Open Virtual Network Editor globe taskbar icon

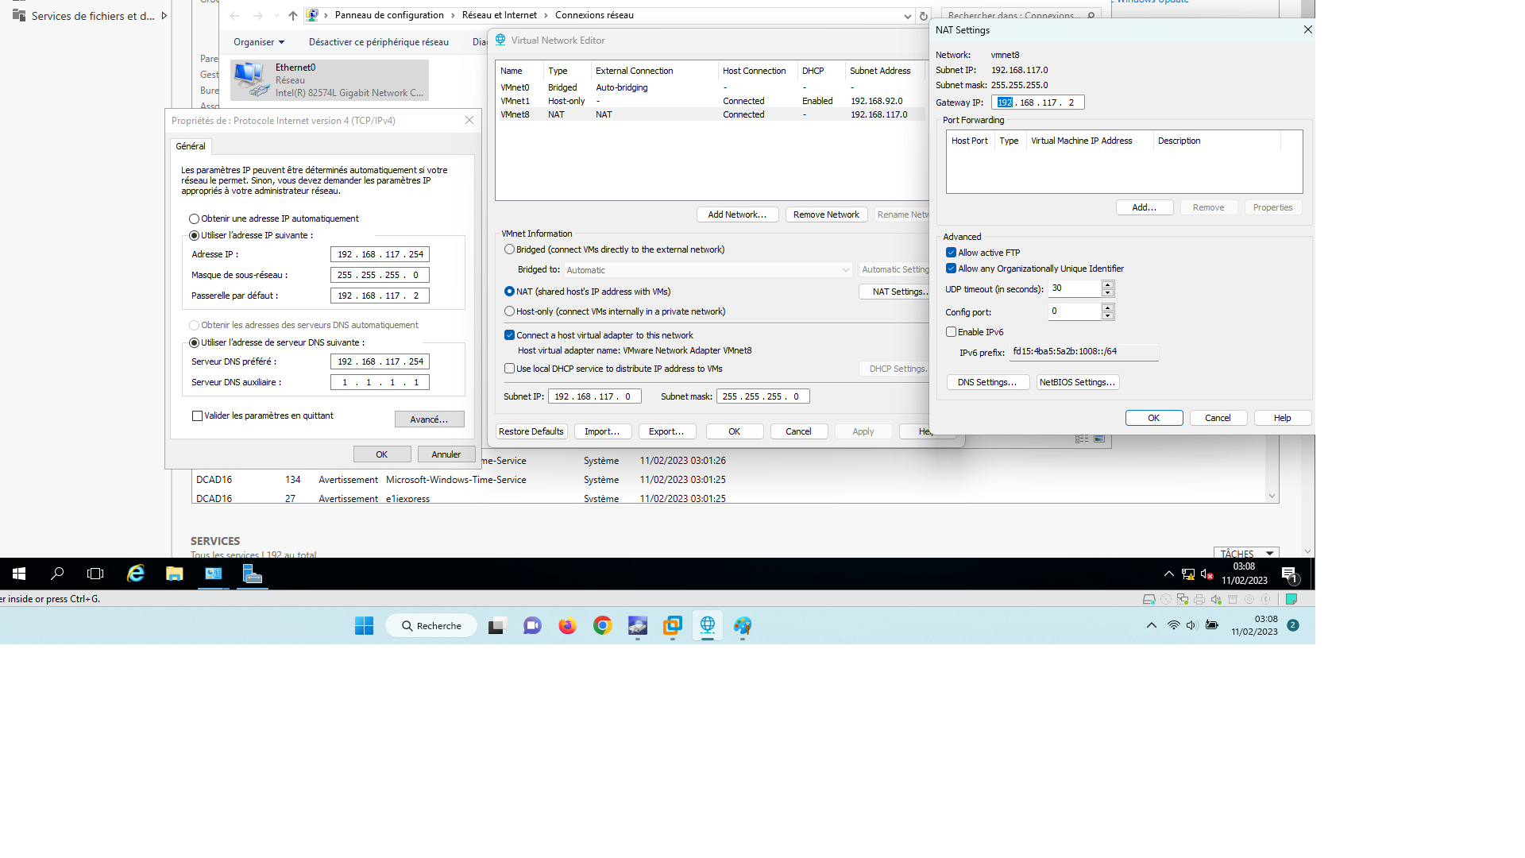[708, 626]
